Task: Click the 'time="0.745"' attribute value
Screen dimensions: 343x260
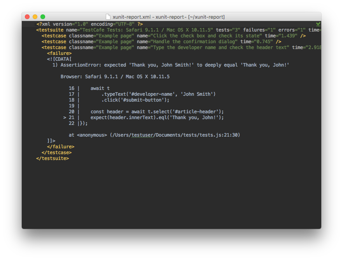Action: tap(257, 42)
